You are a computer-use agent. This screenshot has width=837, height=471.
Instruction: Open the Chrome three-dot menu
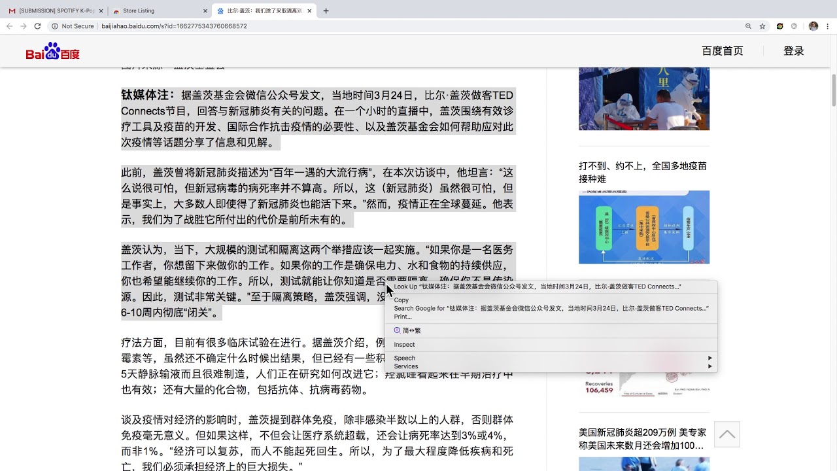coord(828,26)
